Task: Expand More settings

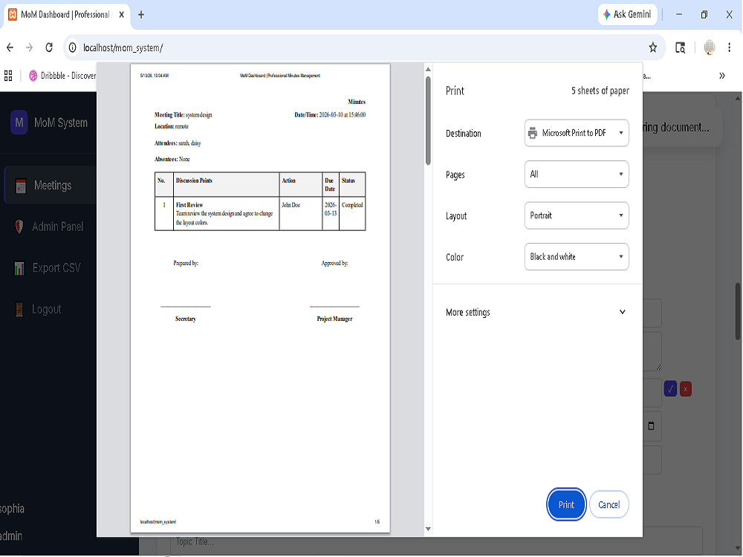Action: click(536, 312)
